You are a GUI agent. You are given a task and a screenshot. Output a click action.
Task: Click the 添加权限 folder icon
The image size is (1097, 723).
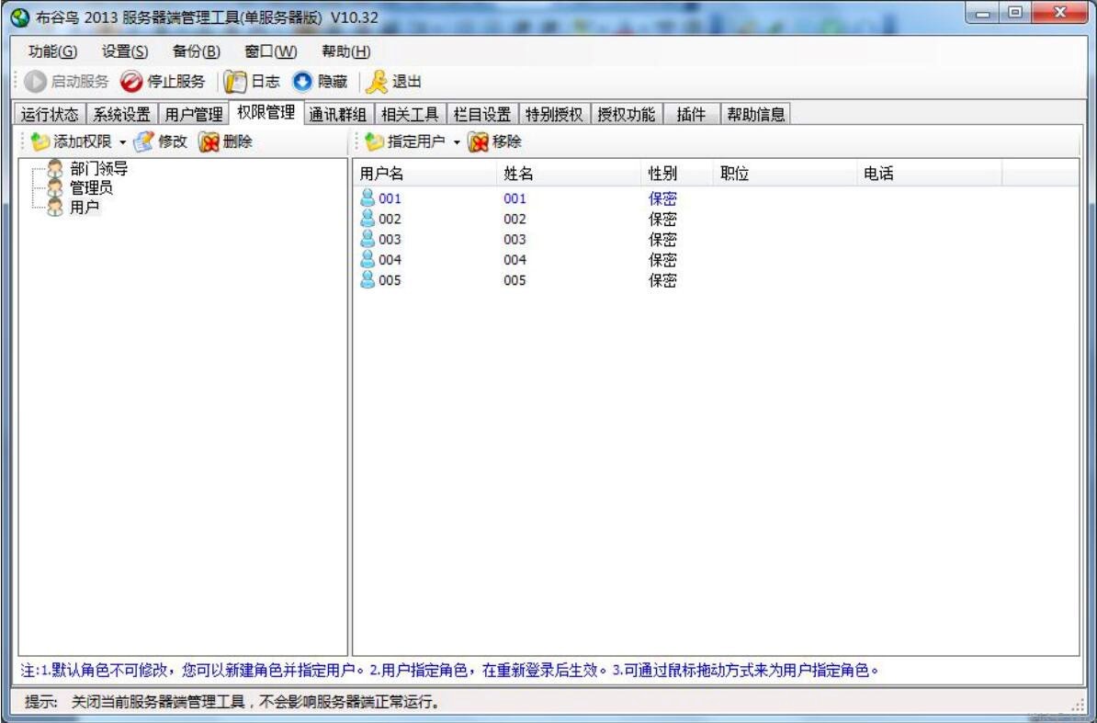[40, 142]
